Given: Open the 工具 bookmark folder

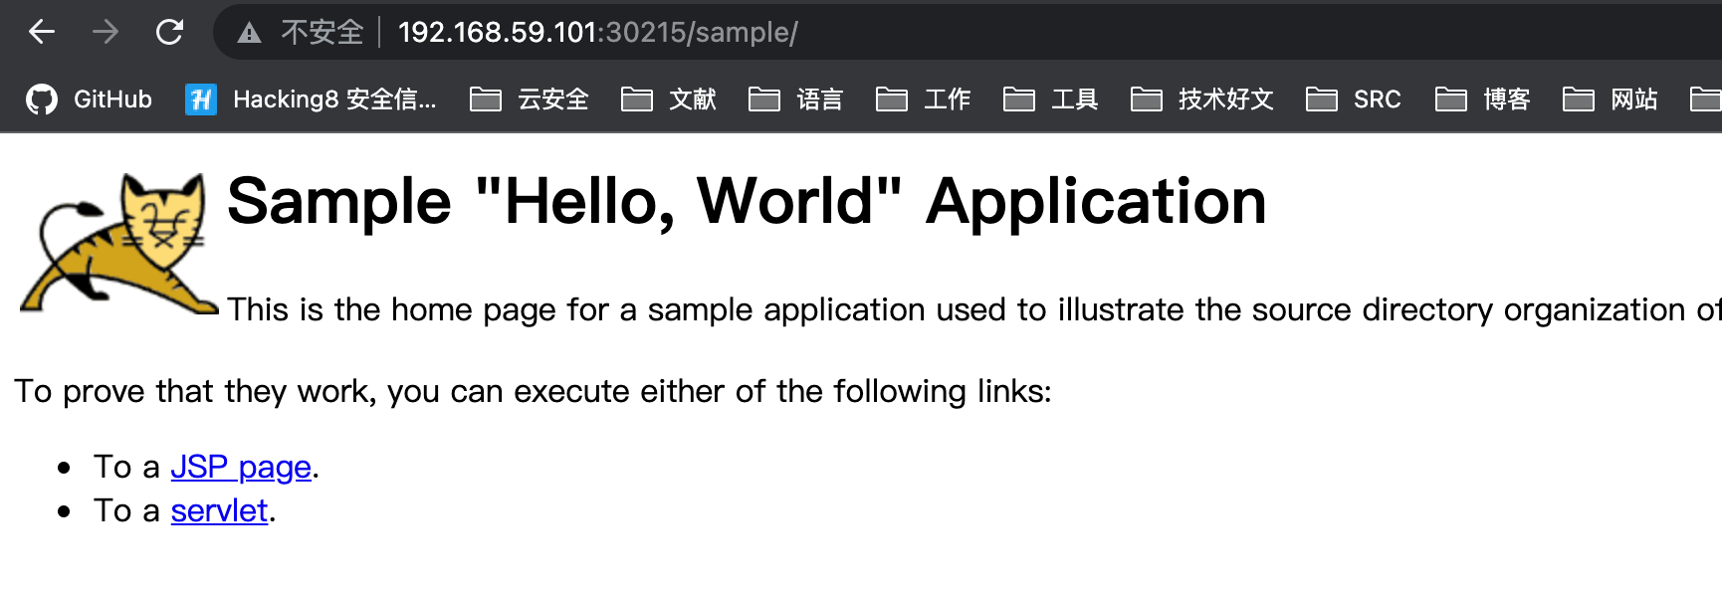Looking at the screenshot, I should tap(1051, 99).
